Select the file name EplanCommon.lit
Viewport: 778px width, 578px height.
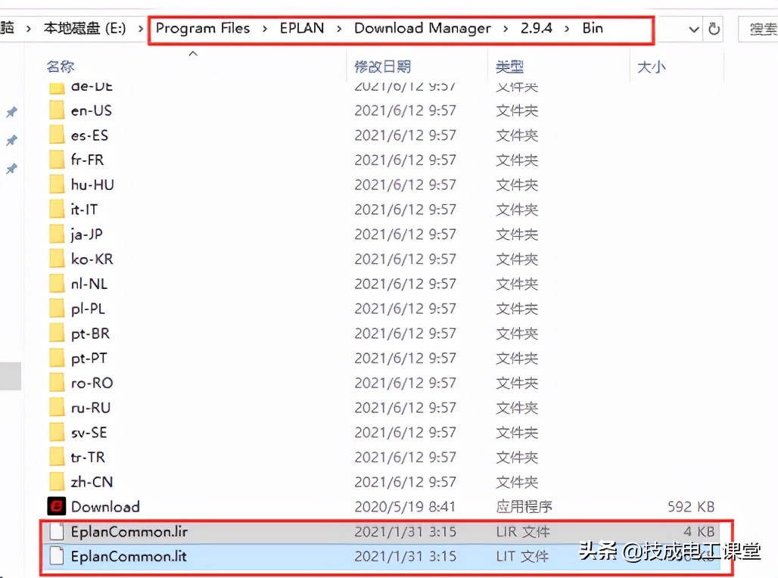pyautogui.click(x=129, y=556)
